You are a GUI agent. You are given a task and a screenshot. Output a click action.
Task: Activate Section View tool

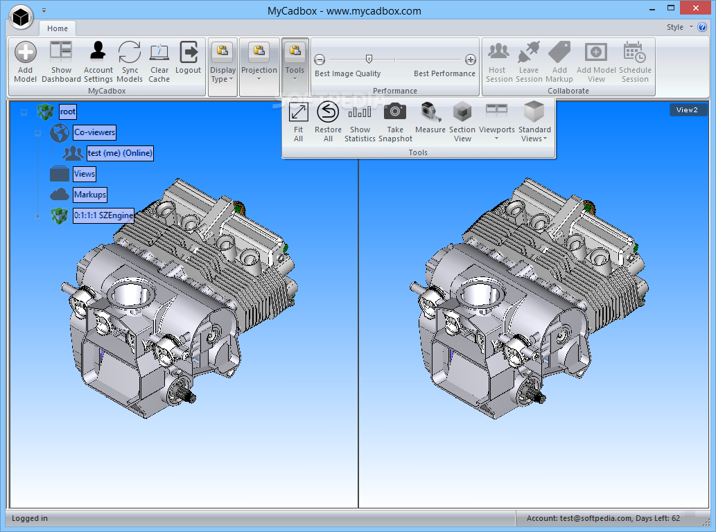(462, 122)
